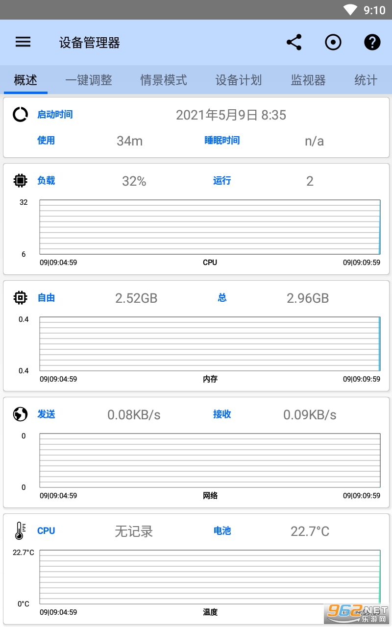Tap the Wi-Fi status bar icon

point(350,10)
